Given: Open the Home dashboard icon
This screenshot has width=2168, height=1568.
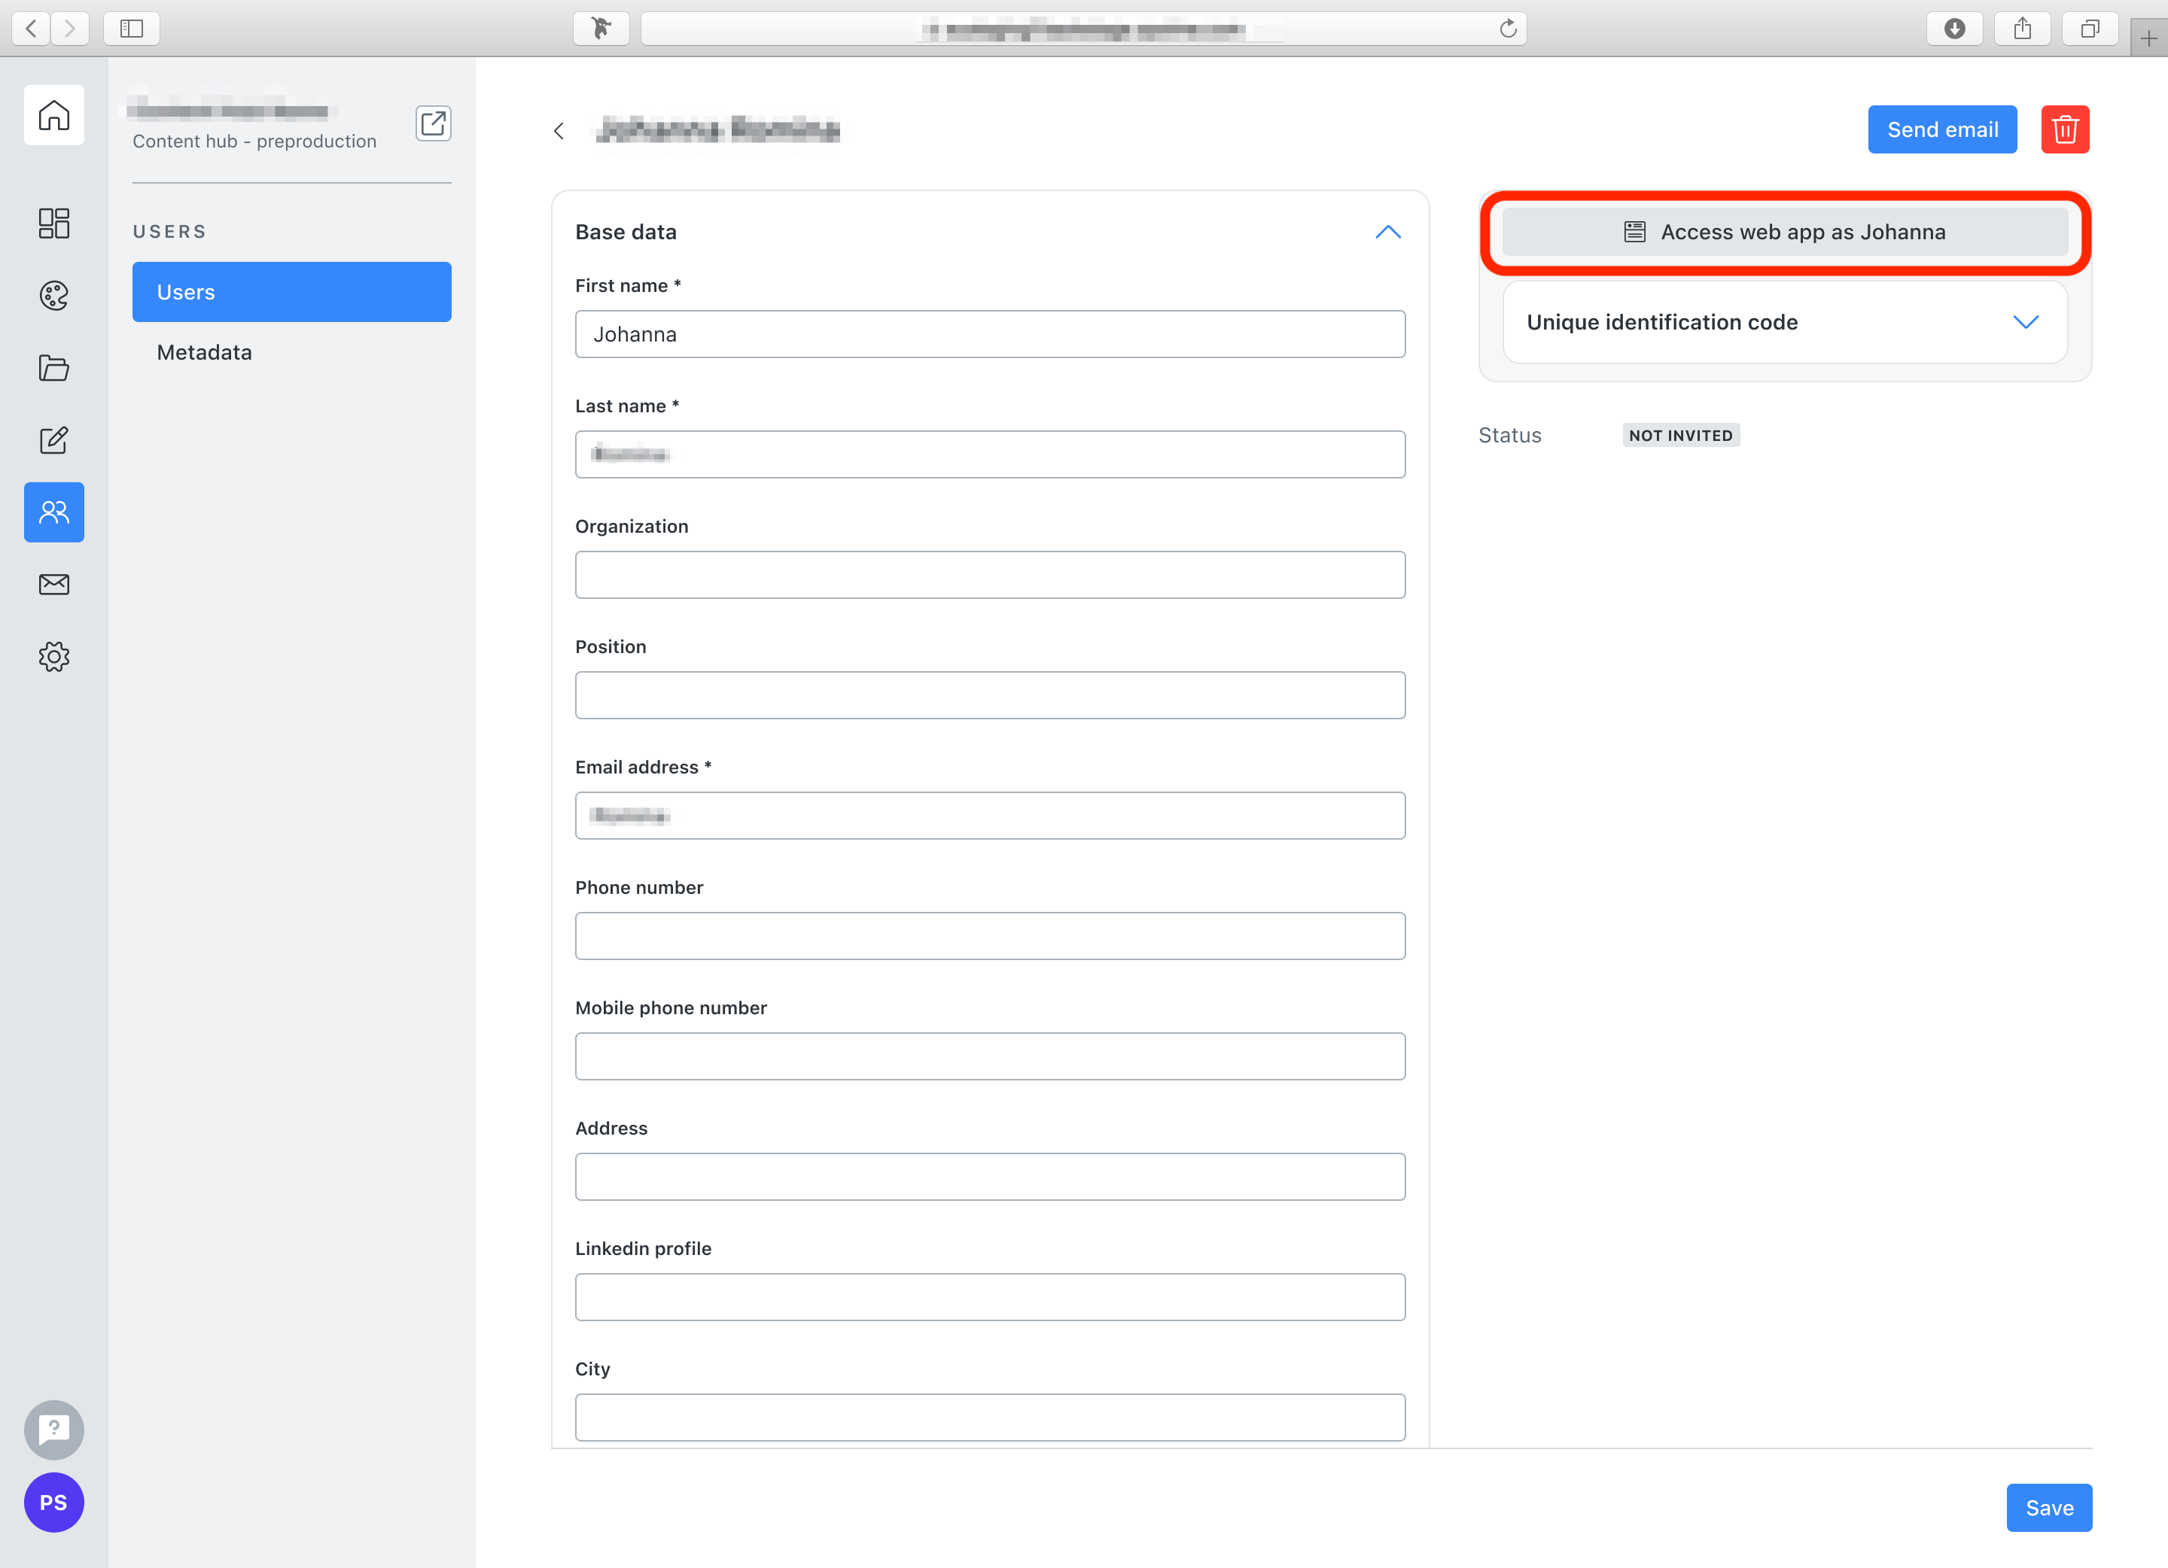Looking at the screenshot, I should (x=53, y=114).
